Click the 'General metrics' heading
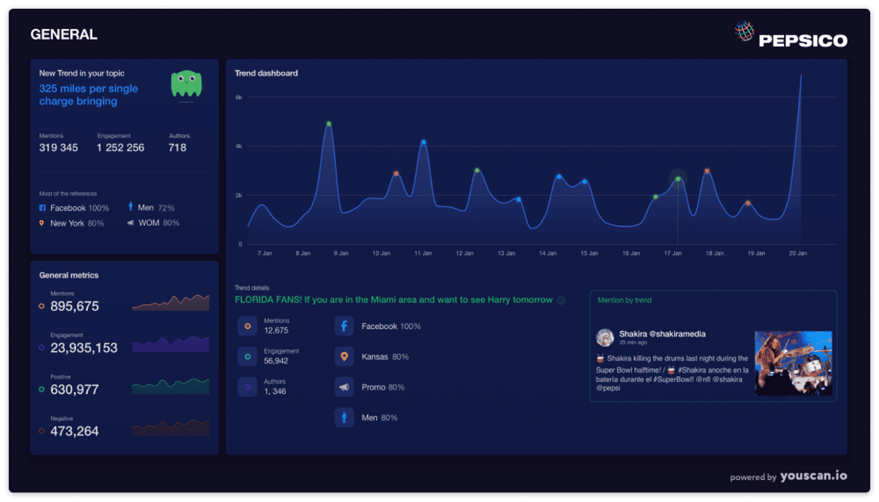The height and width of the screenshot is (502, 879). coord(69,275)
